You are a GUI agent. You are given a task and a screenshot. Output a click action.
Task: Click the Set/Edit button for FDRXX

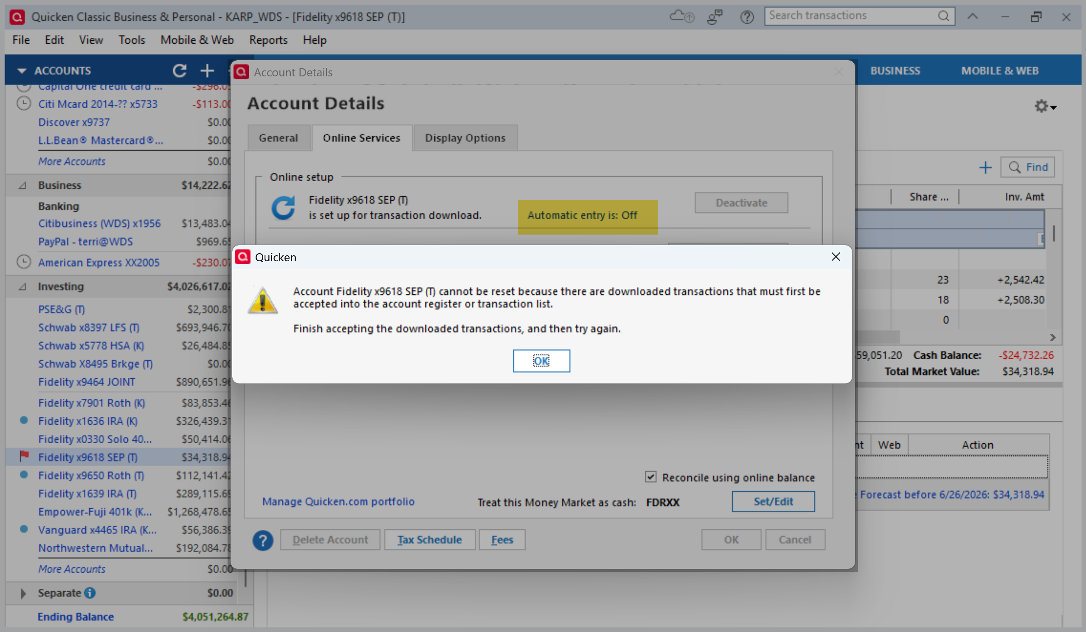773,501
